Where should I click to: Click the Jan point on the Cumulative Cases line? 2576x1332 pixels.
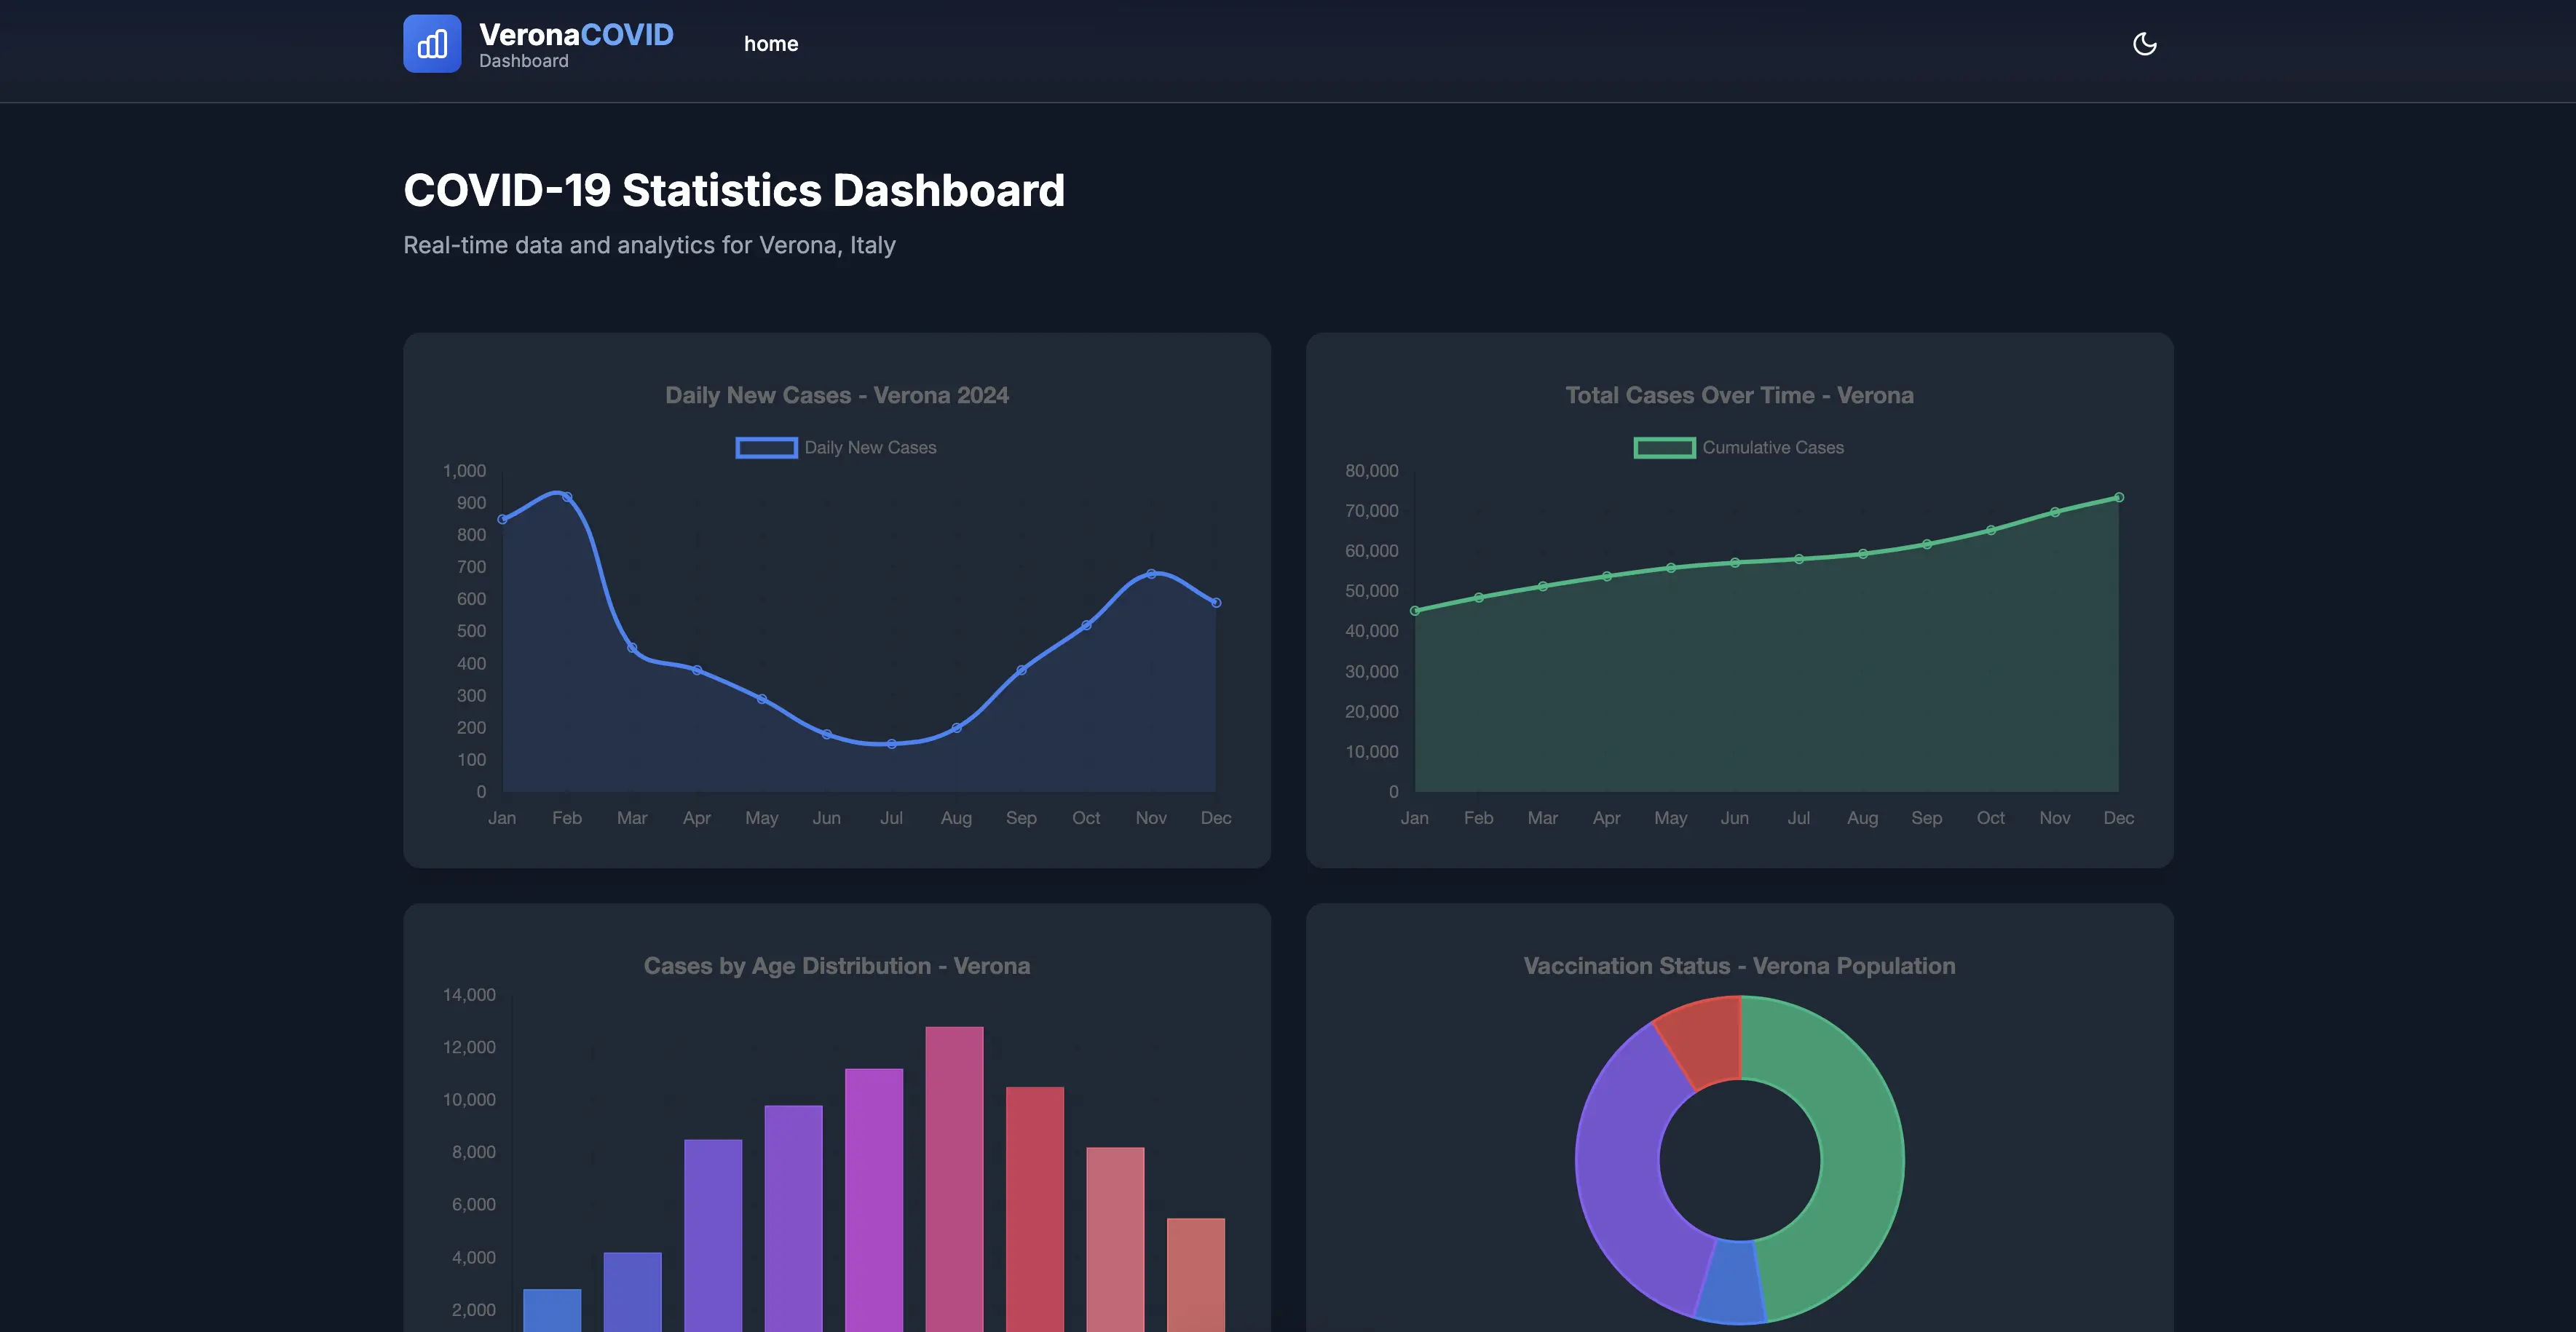click(x=1415, y=611)
